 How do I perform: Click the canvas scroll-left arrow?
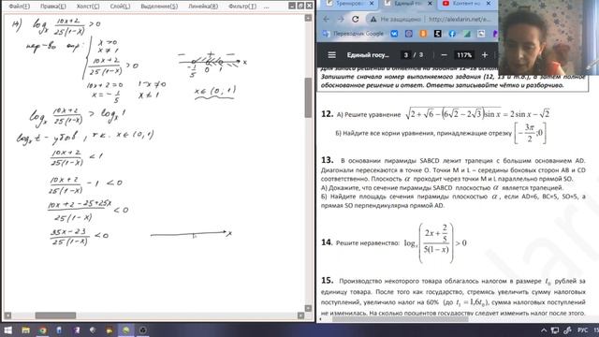pyautogui.click(x=7, y=315)
